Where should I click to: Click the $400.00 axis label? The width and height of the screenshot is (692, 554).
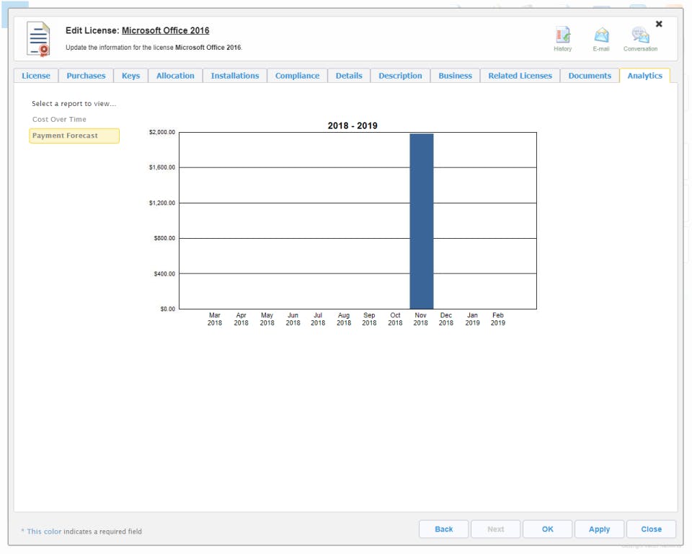pyautogui.click(x=164, y=274)
